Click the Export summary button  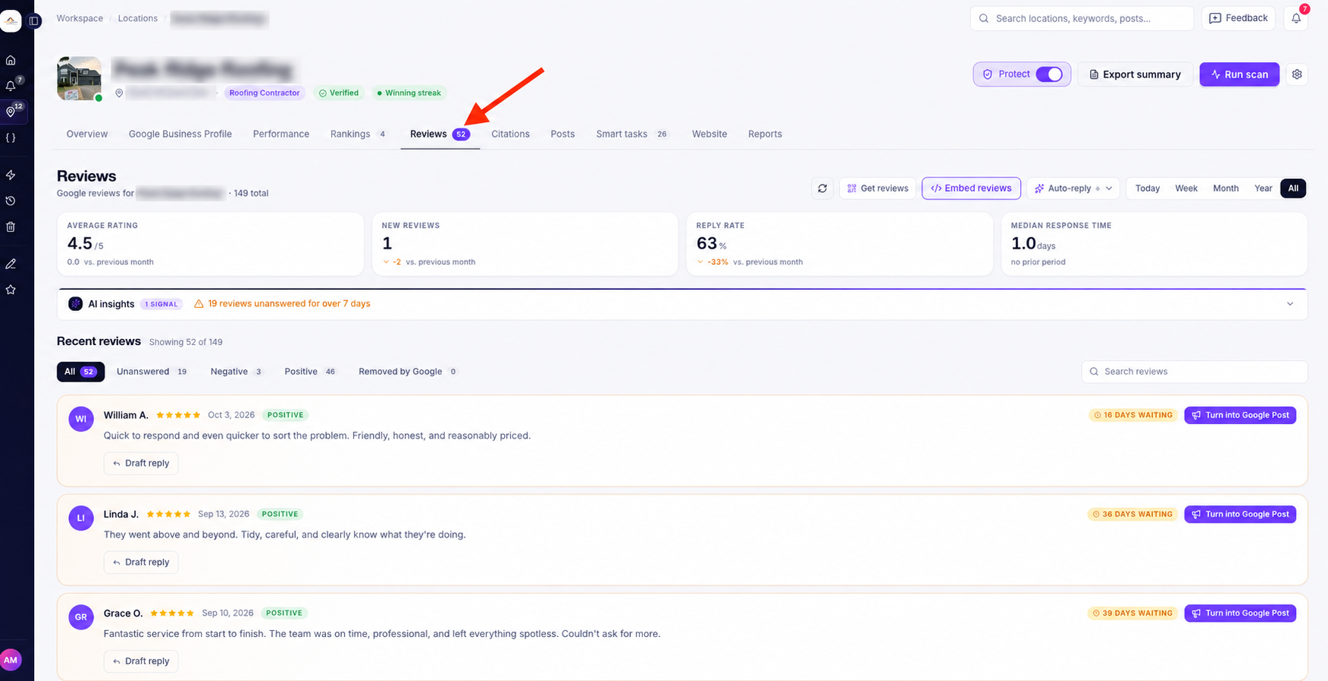click(1135, 74)
